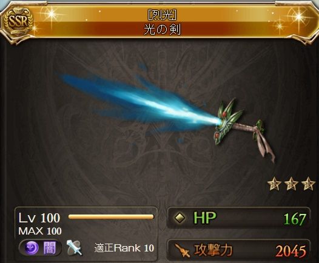Click the MAX 100 label
This screenshot has width=319, height=263.
pyautogui.click(x=40, y=231)
